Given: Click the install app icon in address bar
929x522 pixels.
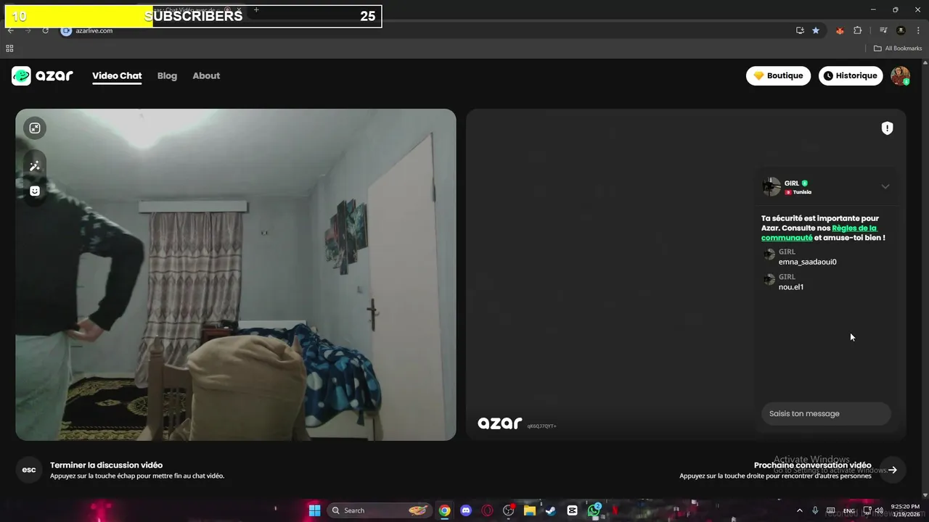Looking at the screenshot, I should (x=800, y=30).
